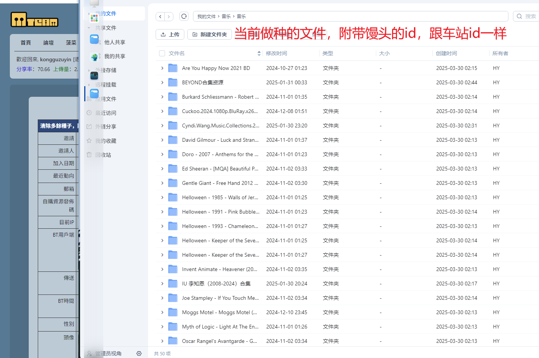Expand the BEYOND合集资源 folder row
The width and height of the screenshot is (539, 358).
coord(162,82)
